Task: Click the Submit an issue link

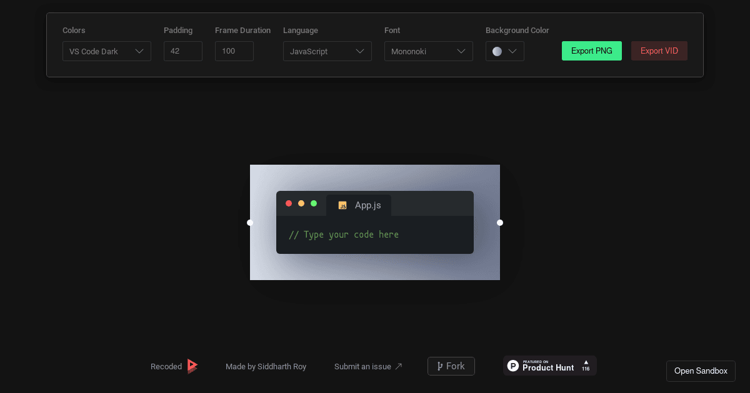Action: pyautogui.click(x=362, y=366)
